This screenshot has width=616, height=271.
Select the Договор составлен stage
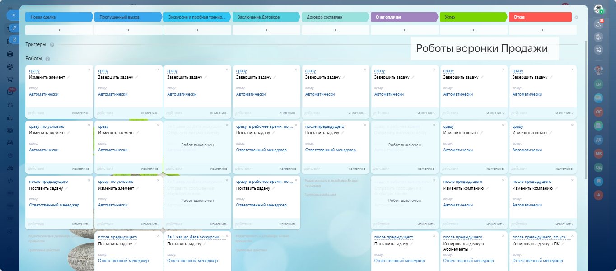(336, 17)
